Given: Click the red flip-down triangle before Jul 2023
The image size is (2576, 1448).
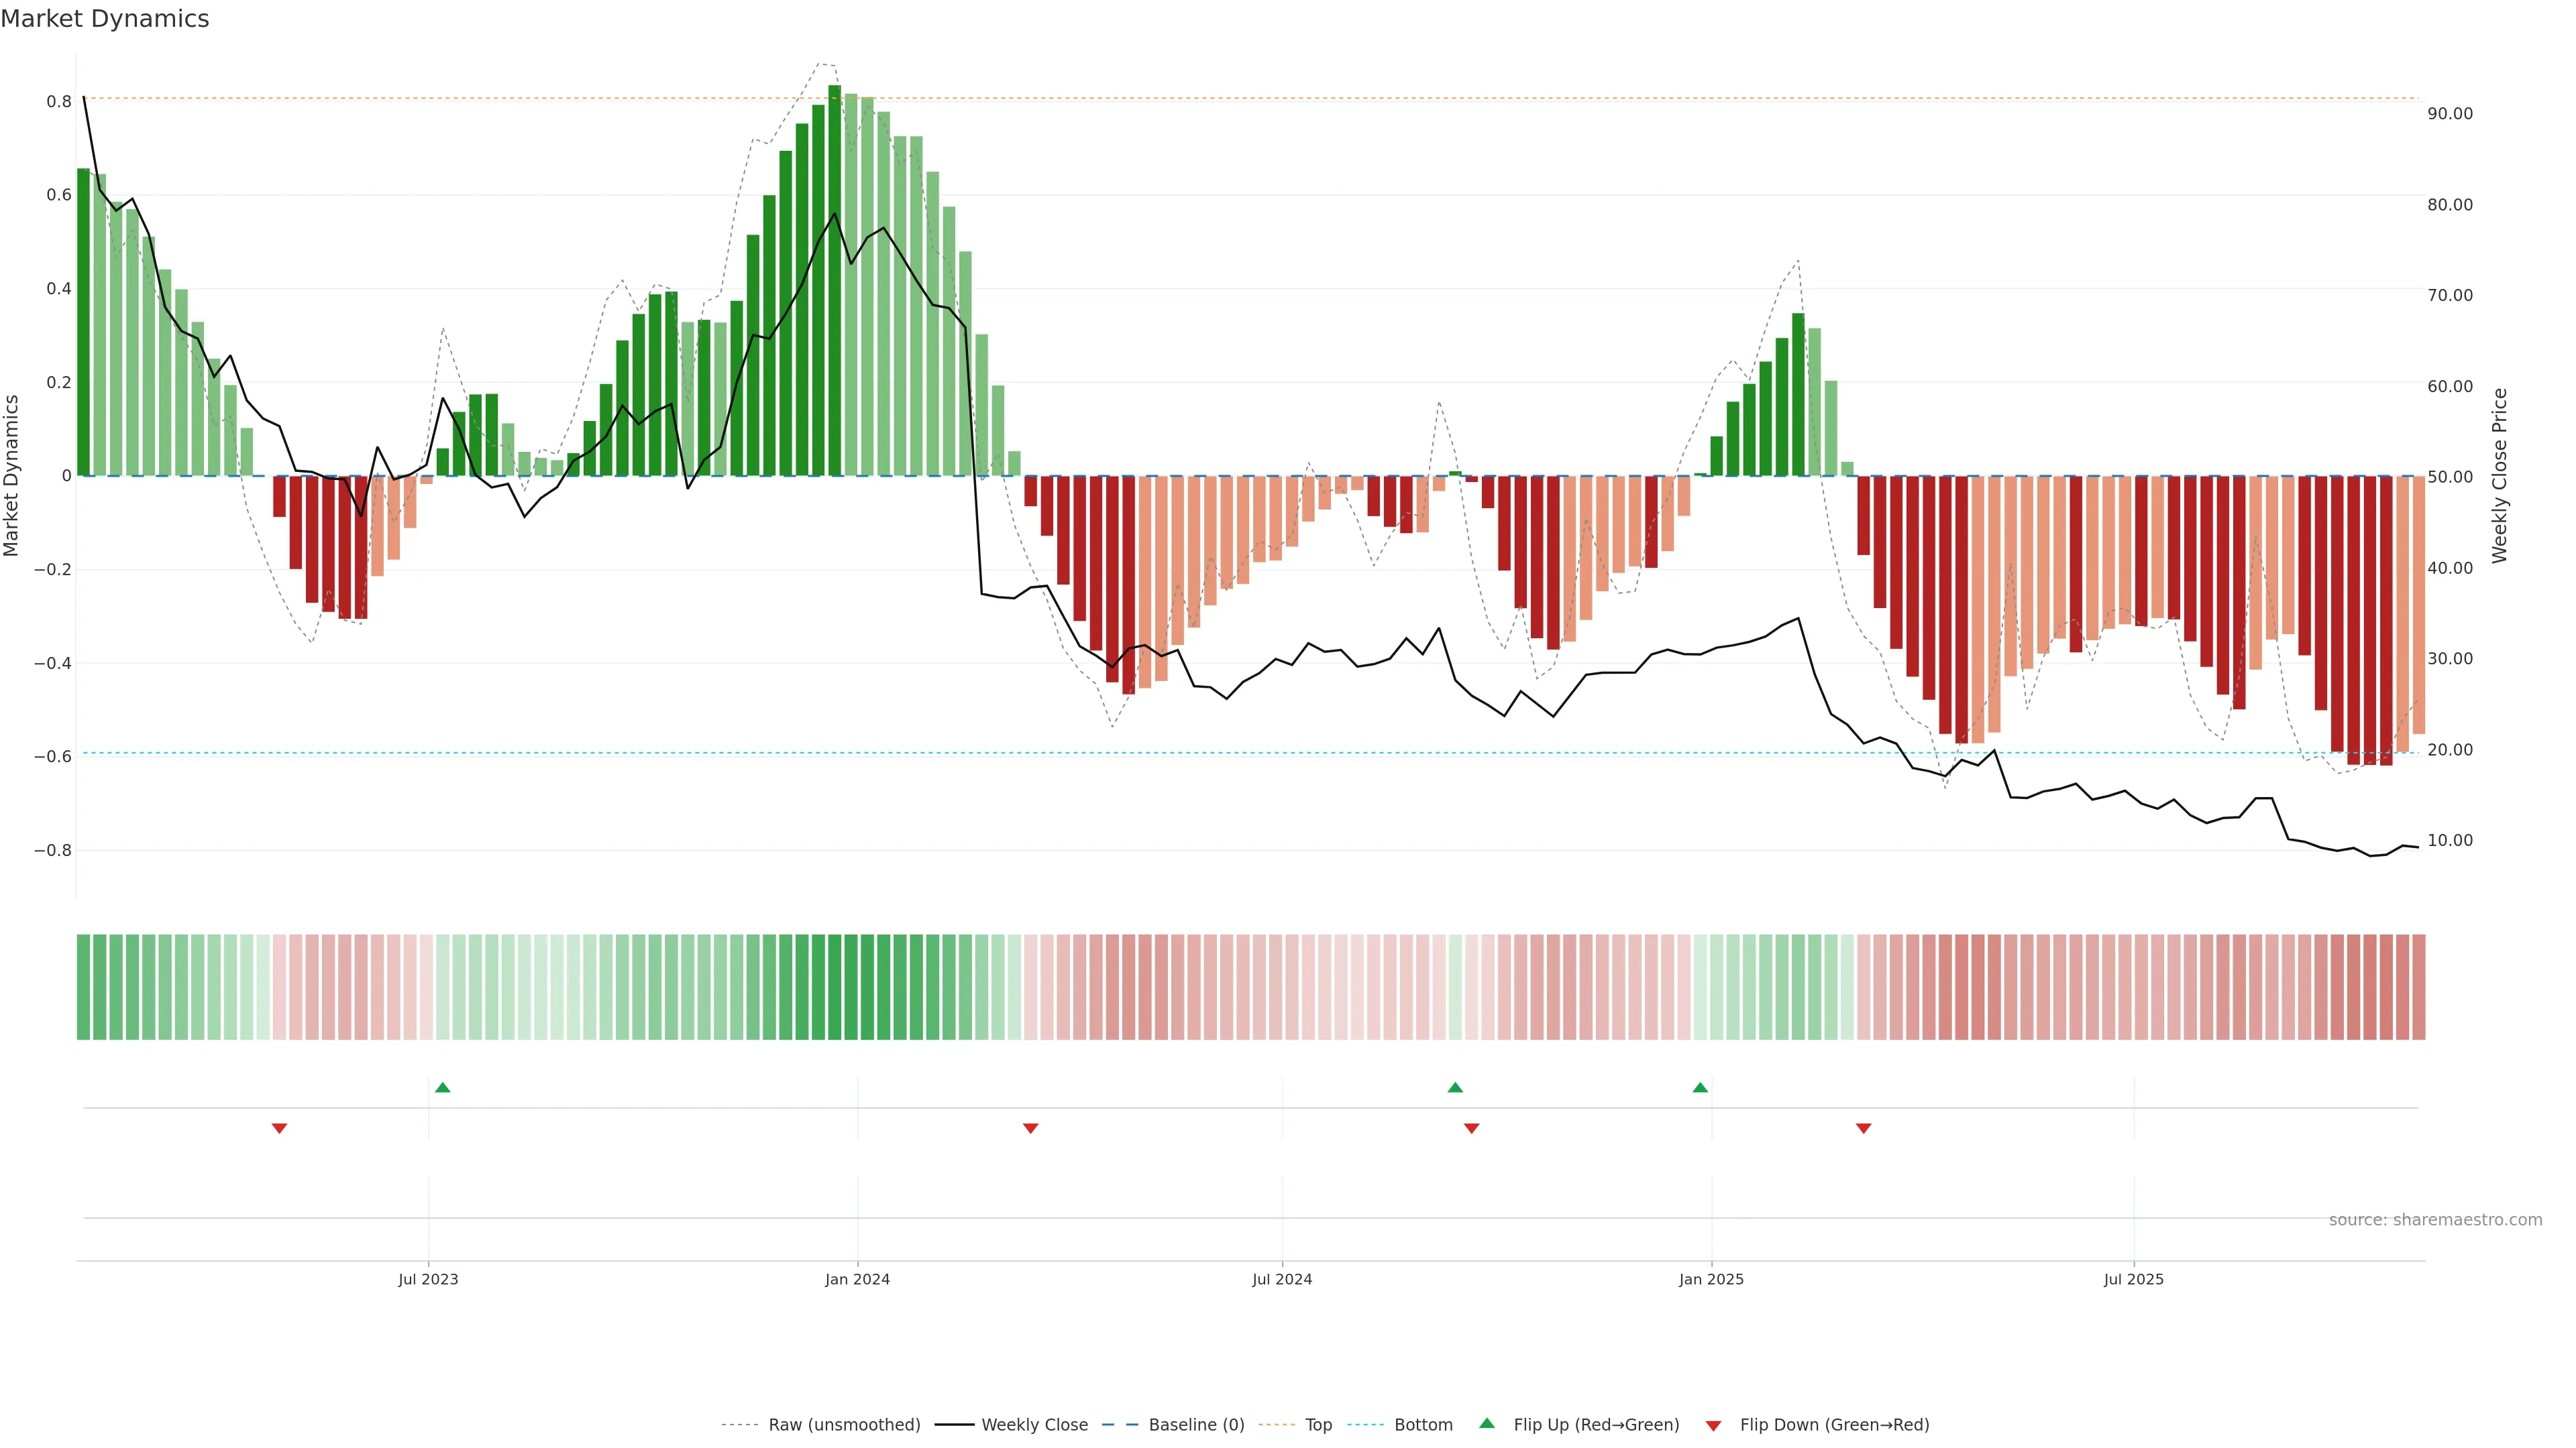Looking at the screenshot, I should pyautogui.click(x=280, y=1128).
